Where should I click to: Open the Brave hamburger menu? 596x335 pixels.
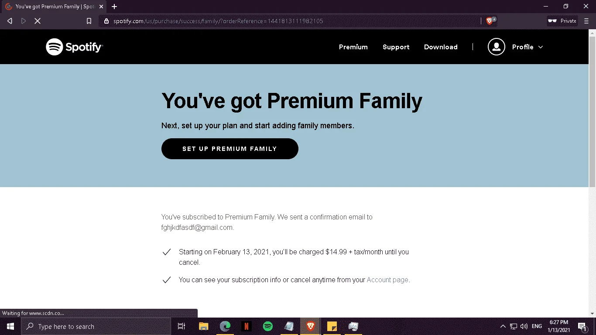pyautogui.click(x=586, y=21)
